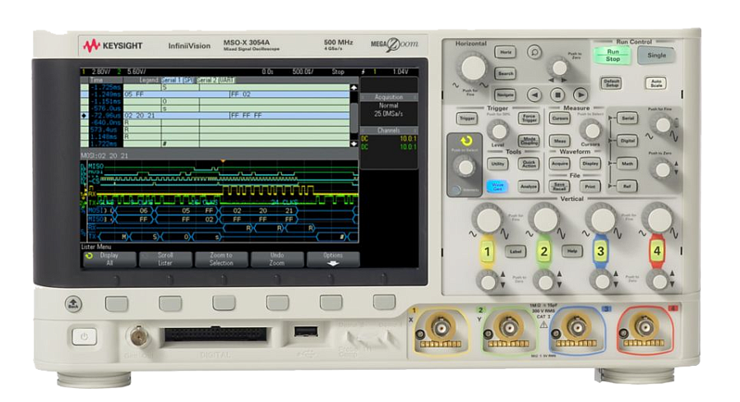
Task: Push the Force Trigger key
Action: (529, 118)
